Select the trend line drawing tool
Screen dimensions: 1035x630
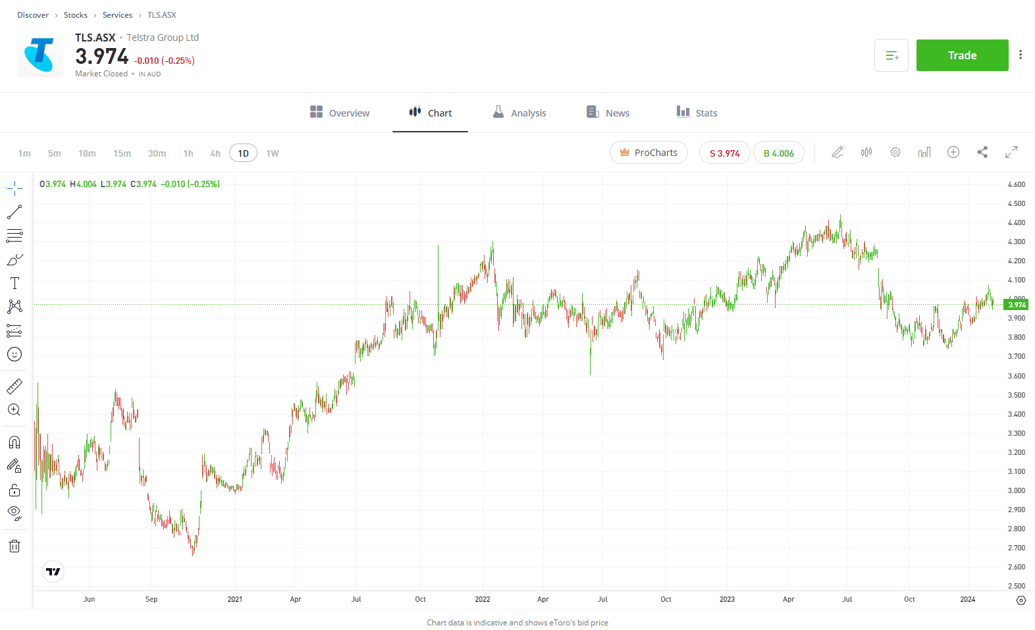[x=14, y=212]
